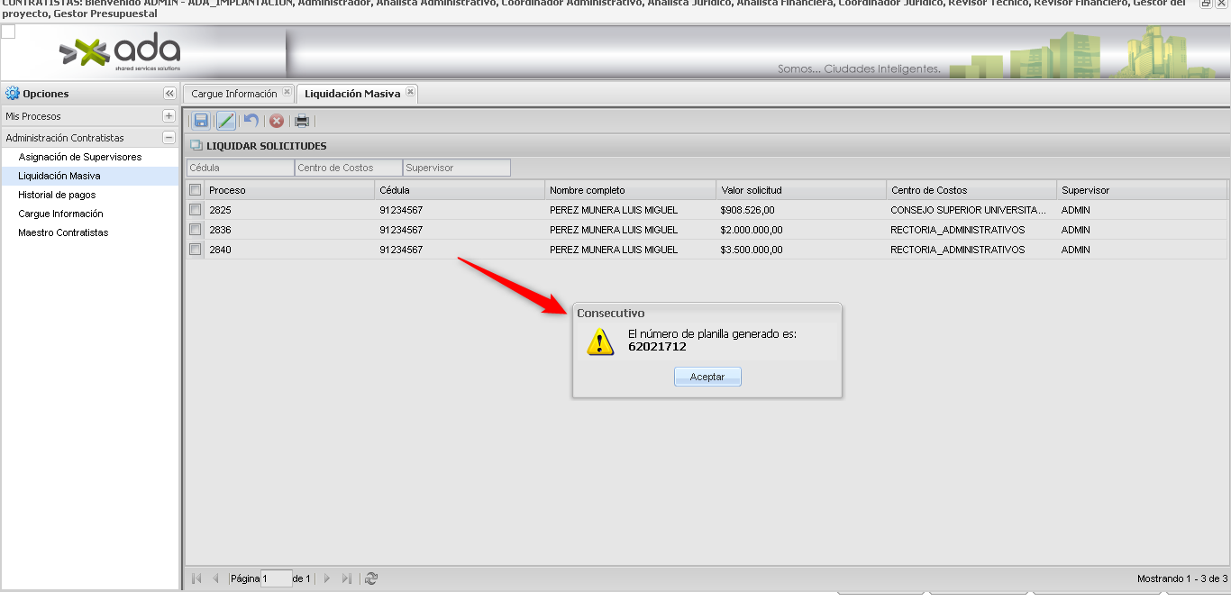Click the printer icon in toolbar

coord(302,121)
